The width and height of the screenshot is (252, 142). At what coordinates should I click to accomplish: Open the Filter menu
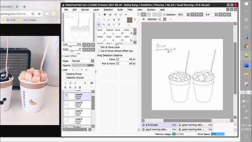pyautogui.click(x=130, y=9)
